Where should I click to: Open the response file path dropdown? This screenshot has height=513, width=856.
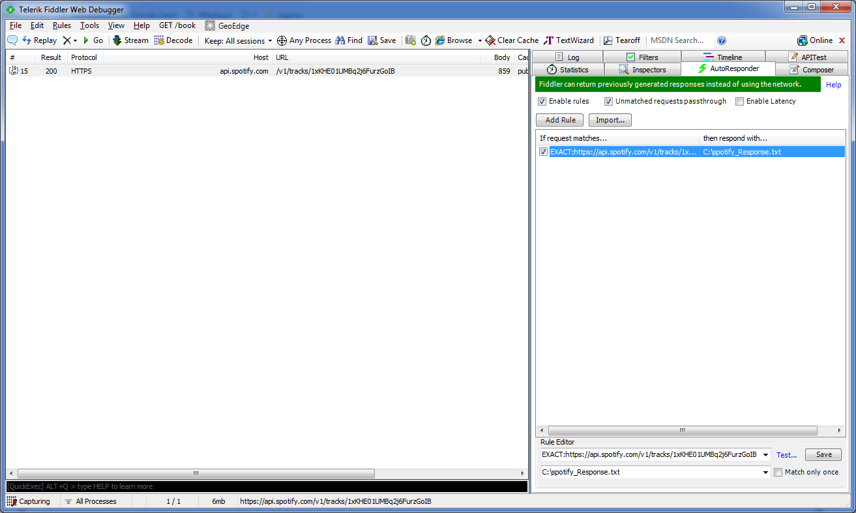pyautogui.click(x=766, y=473)
